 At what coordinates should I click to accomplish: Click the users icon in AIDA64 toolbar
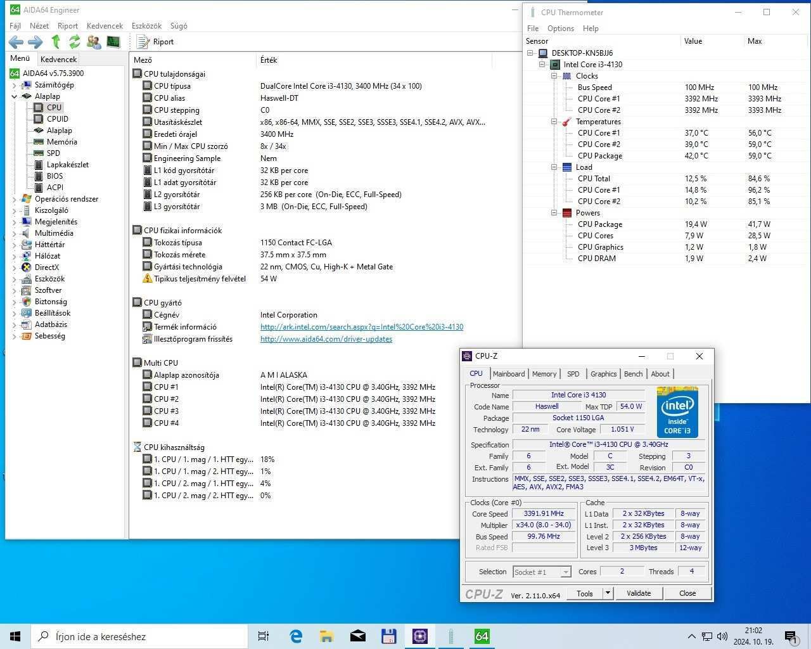94,42
